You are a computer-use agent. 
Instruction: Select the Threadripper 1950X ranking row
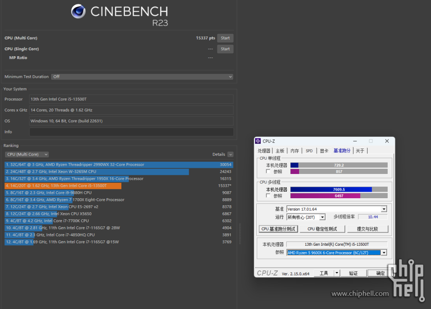click(x=119, y=178)
